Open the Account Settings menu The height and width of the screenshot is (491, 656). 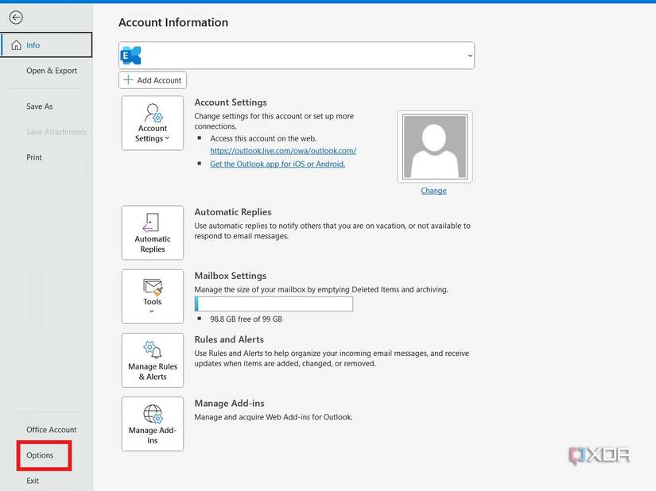pos(151,122)
